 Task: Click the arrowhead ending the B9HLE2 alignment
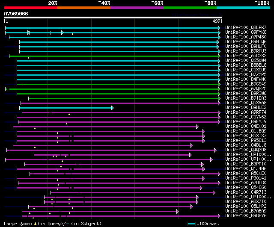pyautogui.click(x=113, y=108)
